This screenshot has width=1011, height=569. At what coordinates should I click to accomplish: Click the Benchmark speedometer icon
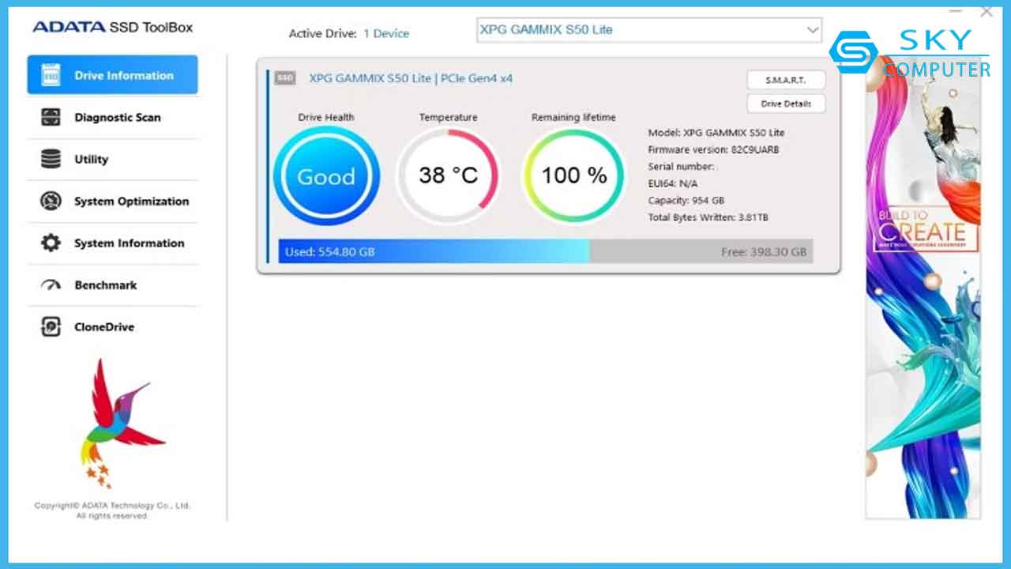pos(51,285)
